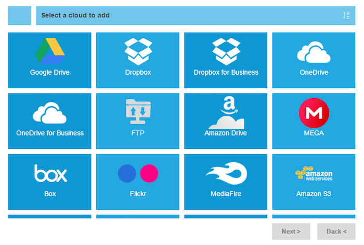Screen dimensions: 364x245
Task: Sort clouds alphabetically with A-Z icon
Action: point(346,16)
